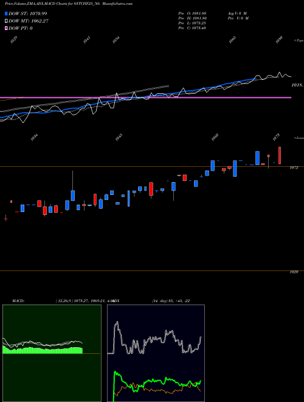Click the magenta DOW PT legend swatch
This screenshot has width=304, height=402.
(x=7, y=28)
